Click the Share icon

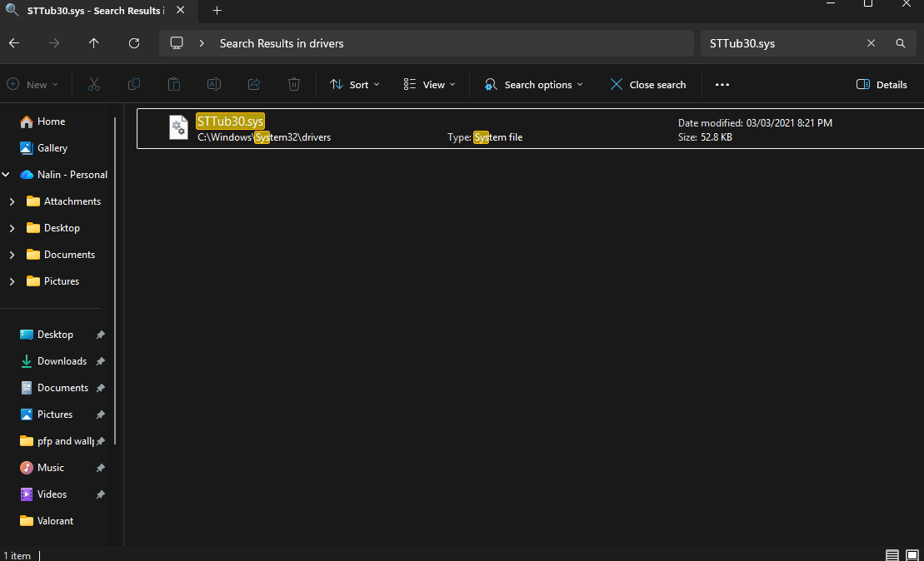[254, 85]
